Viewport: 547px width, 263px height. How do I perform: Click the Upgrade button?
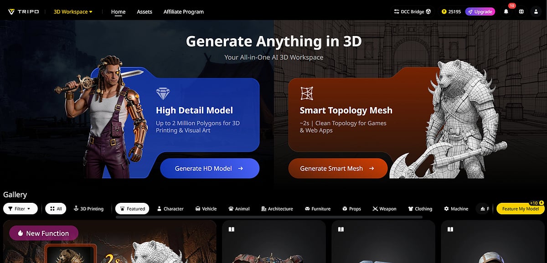click(x=480, y=11)
